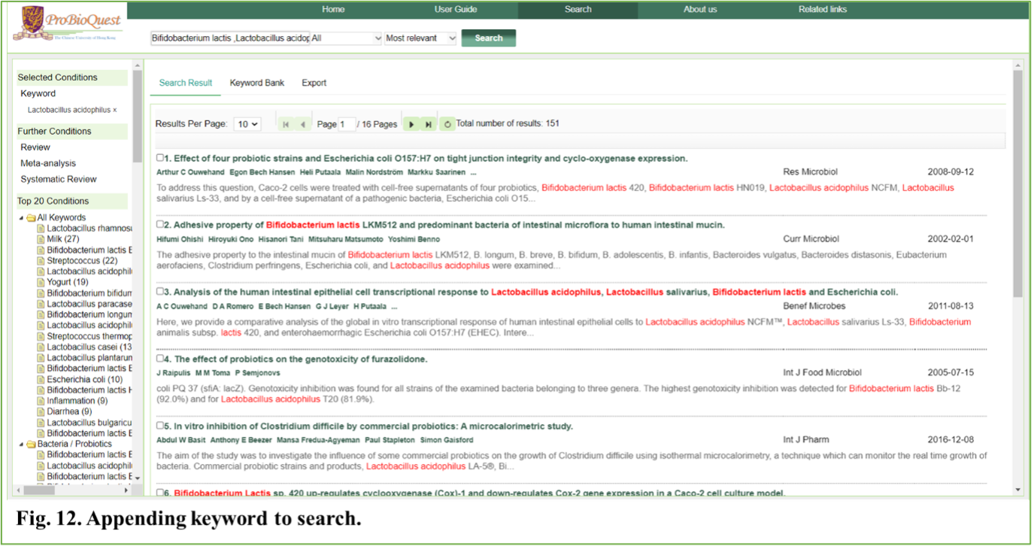Click the Milk (27) document icon
This screenshot has width=1034, height=549.
tap(41, 239)
